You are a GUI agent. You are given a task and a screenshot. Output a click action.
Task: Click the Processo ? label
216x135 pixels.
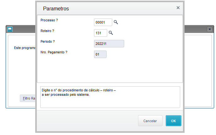pyautogui.click(x=49, y=20)
